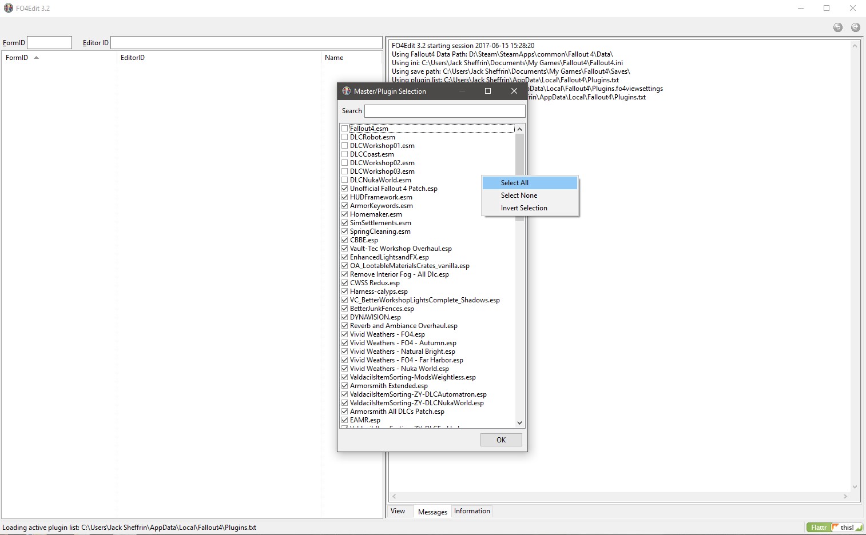Enable the DLCNukaWorld.esm checkbox
The image size is (866, 535).
tap(345, 180)
